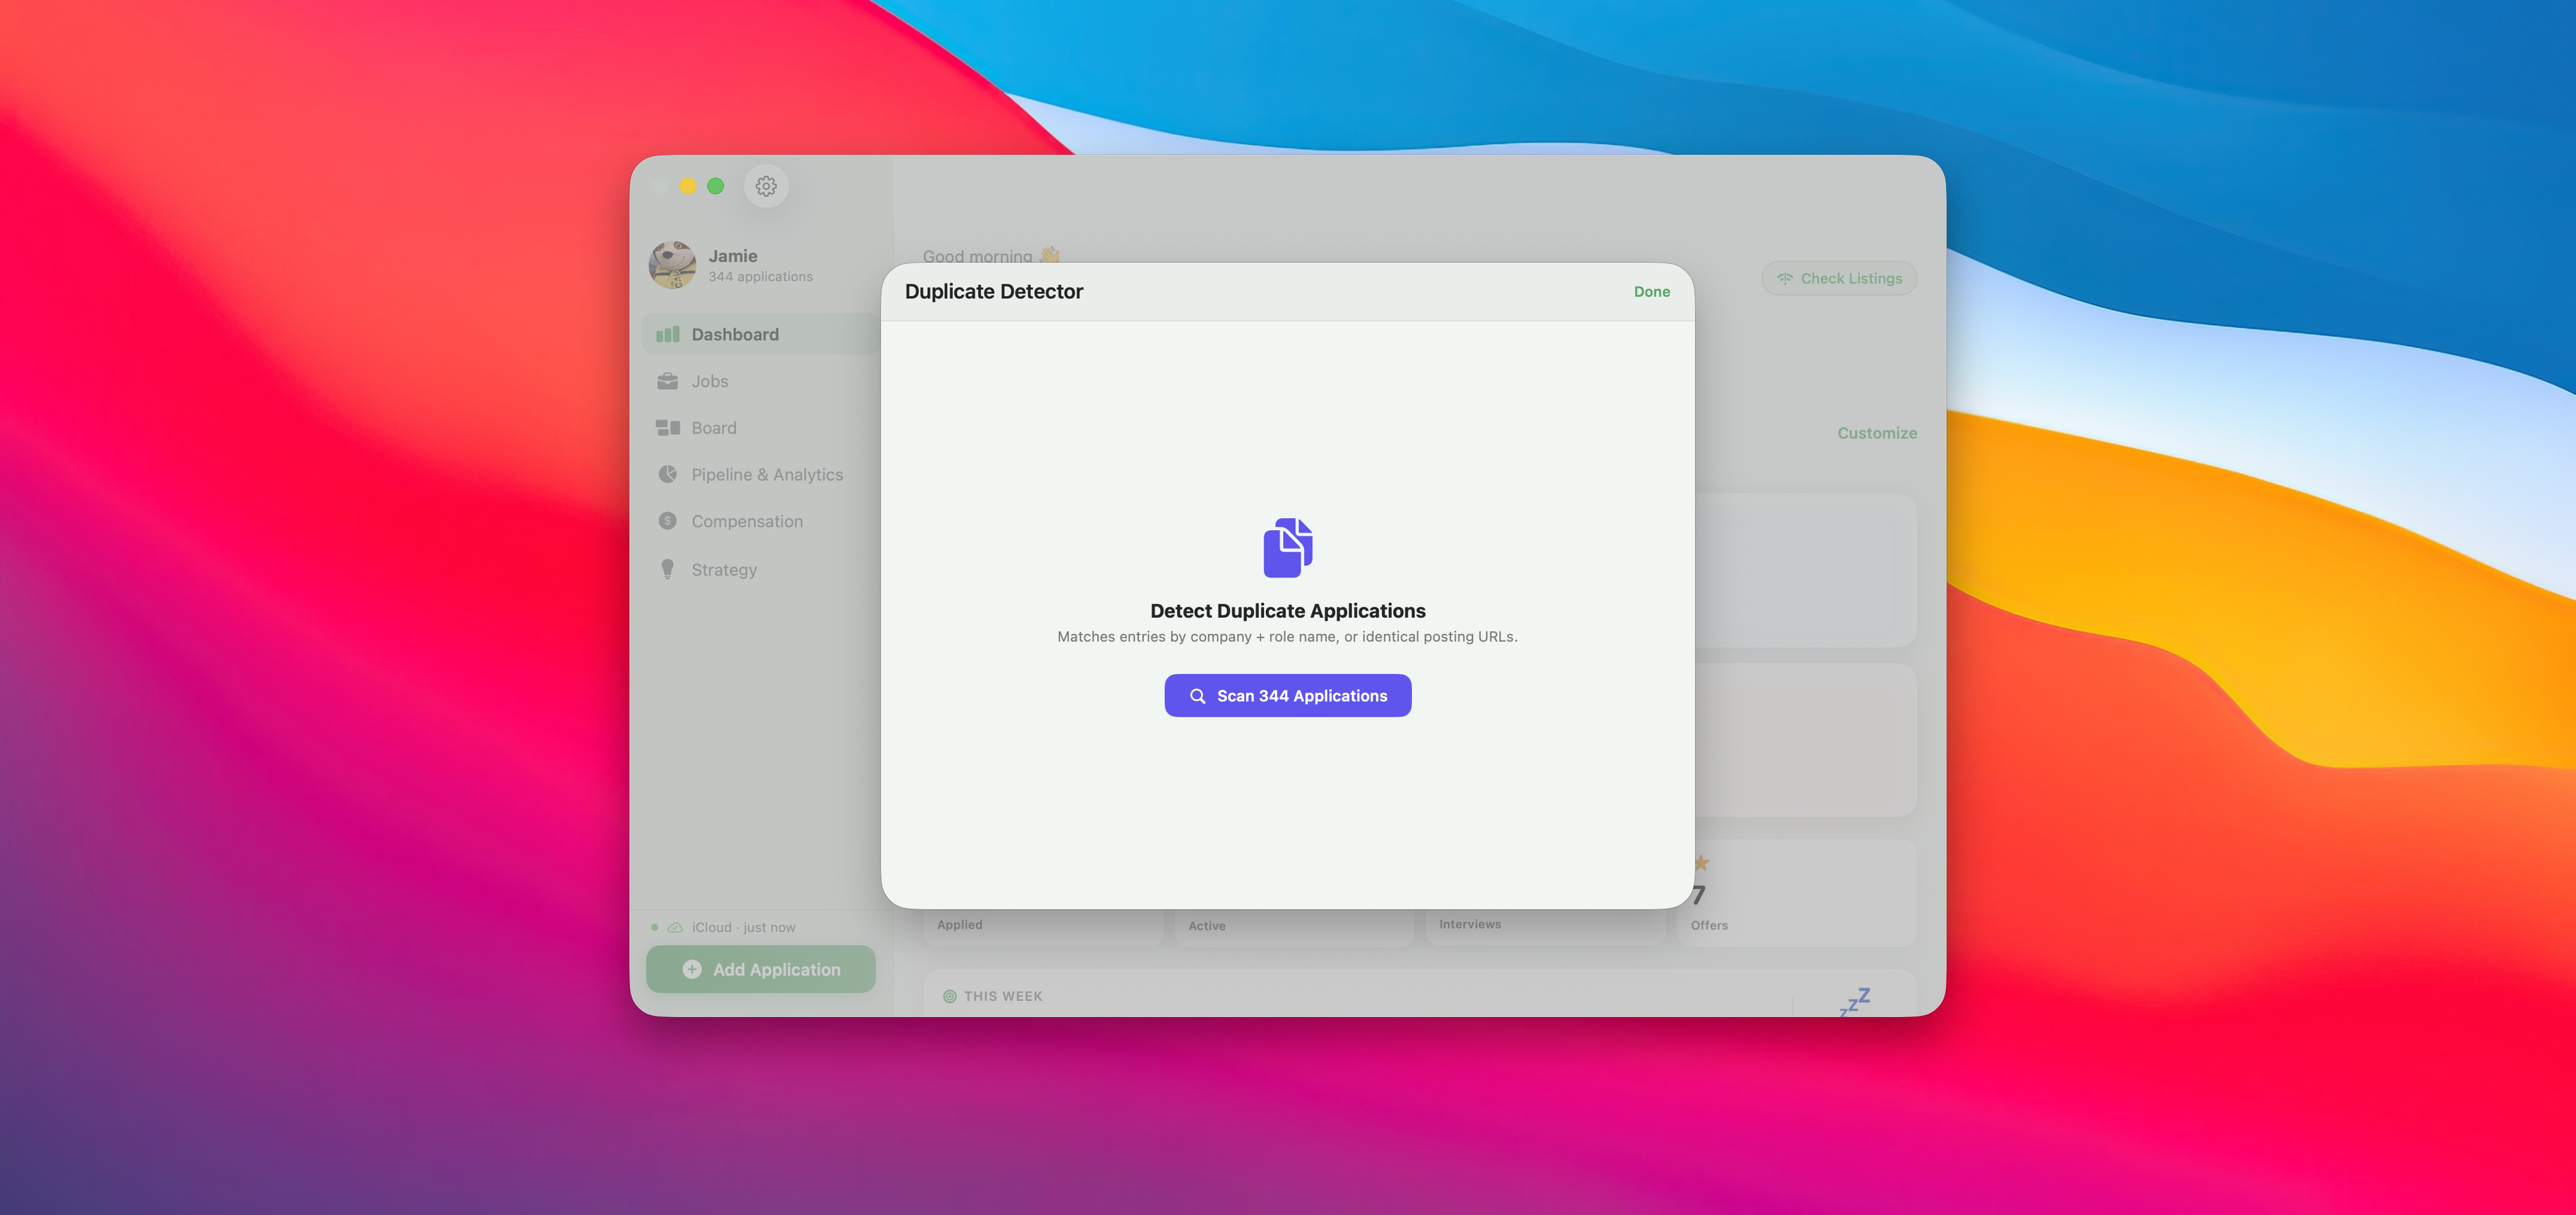This screenshot has height=1215, width=2576.
Task: Dismiss the dialog with the Done link
Action: pos(1651,291)
